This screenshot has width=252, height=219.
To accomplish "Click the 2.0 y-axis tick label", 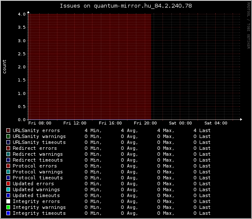I will click(22, 67).
